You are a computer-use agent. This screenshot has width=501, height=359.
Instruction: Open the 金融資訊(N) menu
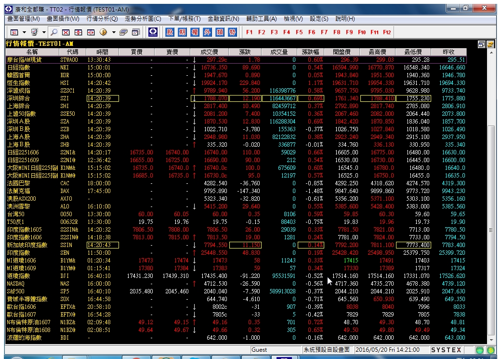224,19
